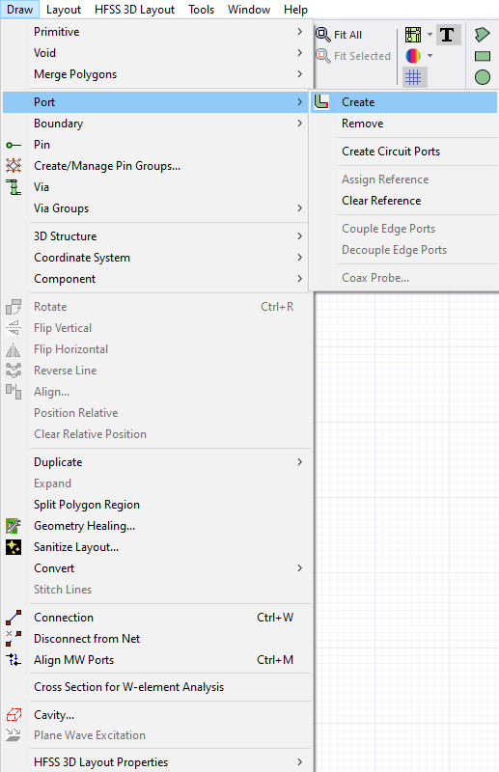The image size is (499, 772).
Task: Expand the Boundary submenu arrow
Action: coord(299,124)
